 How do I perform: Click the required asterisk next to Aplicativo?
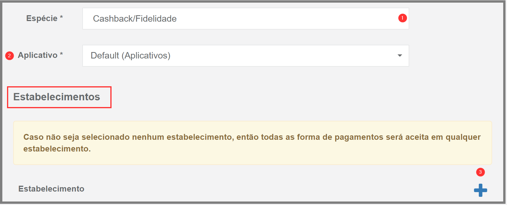pyautogui.click(x=61, y=54)
